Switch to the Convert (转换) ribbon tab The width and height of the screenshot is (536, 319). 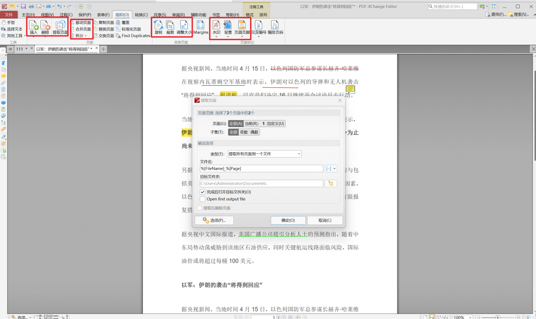point(141,15)
